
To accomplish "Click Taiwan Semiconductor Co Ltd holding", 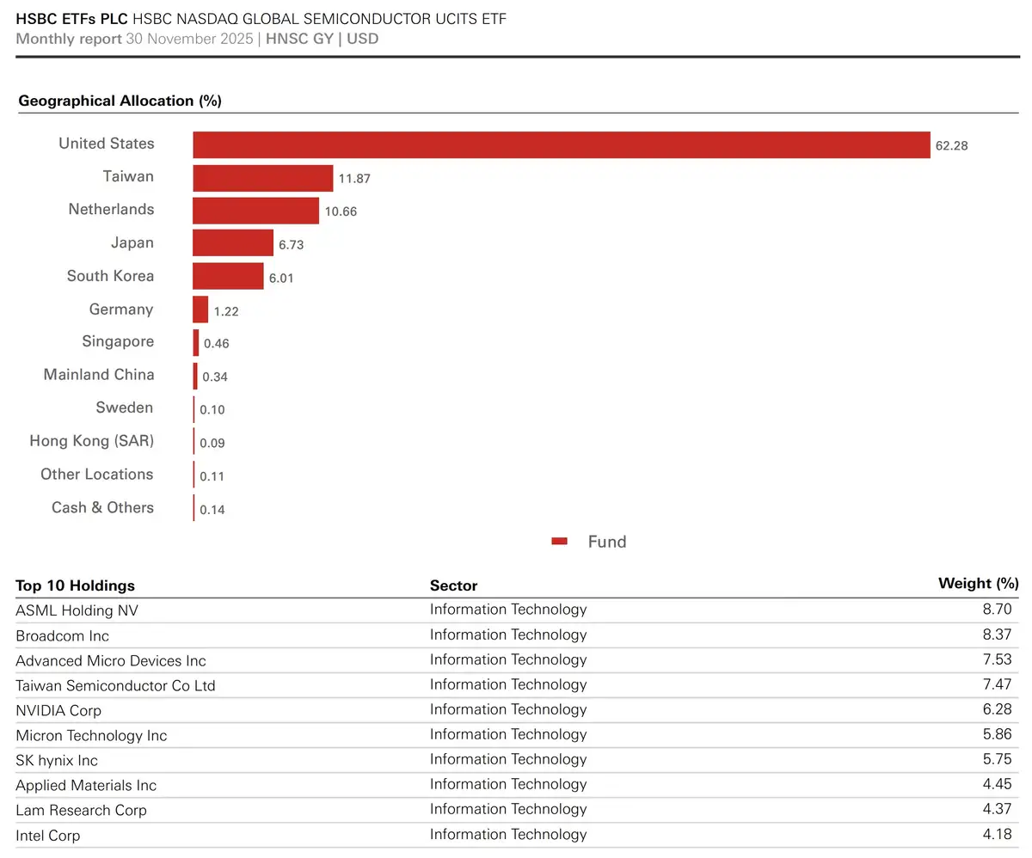I will 115,686.
